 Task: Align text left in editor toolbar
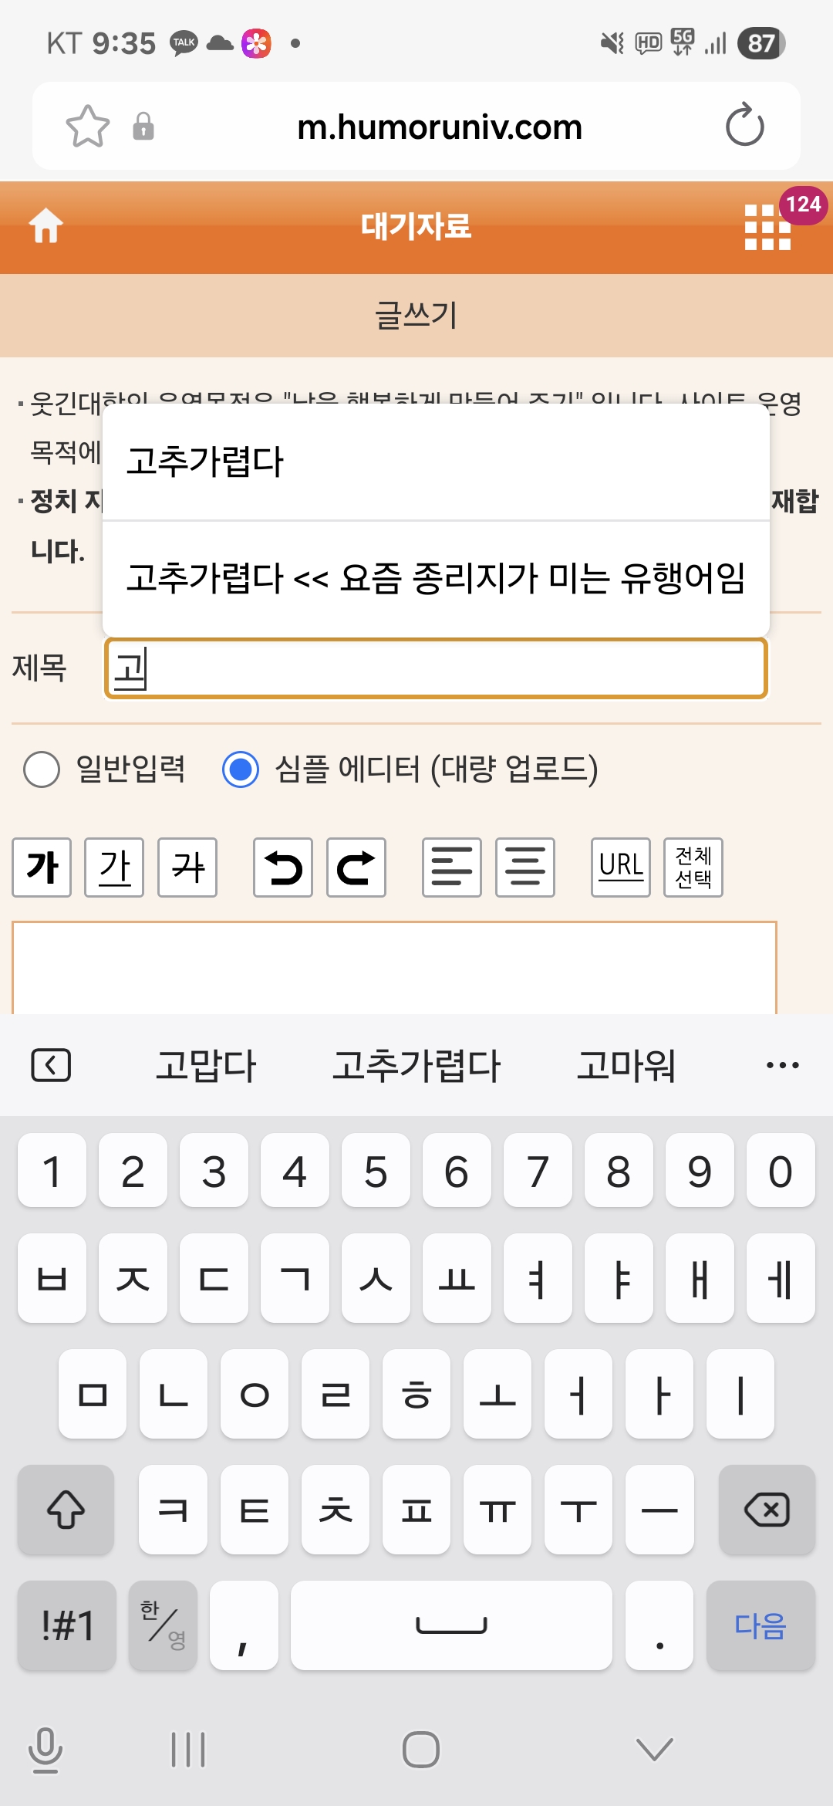tap(452, 867)
